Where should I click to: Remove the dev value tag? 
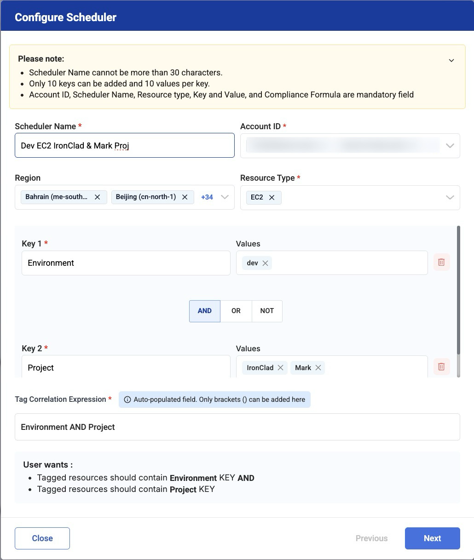(265, 263)
